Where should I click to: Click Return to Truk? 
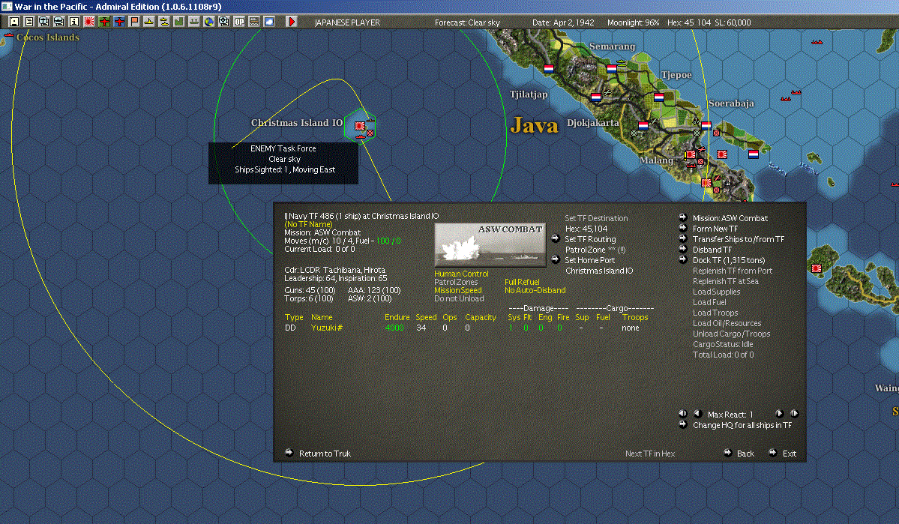(325, 454)
